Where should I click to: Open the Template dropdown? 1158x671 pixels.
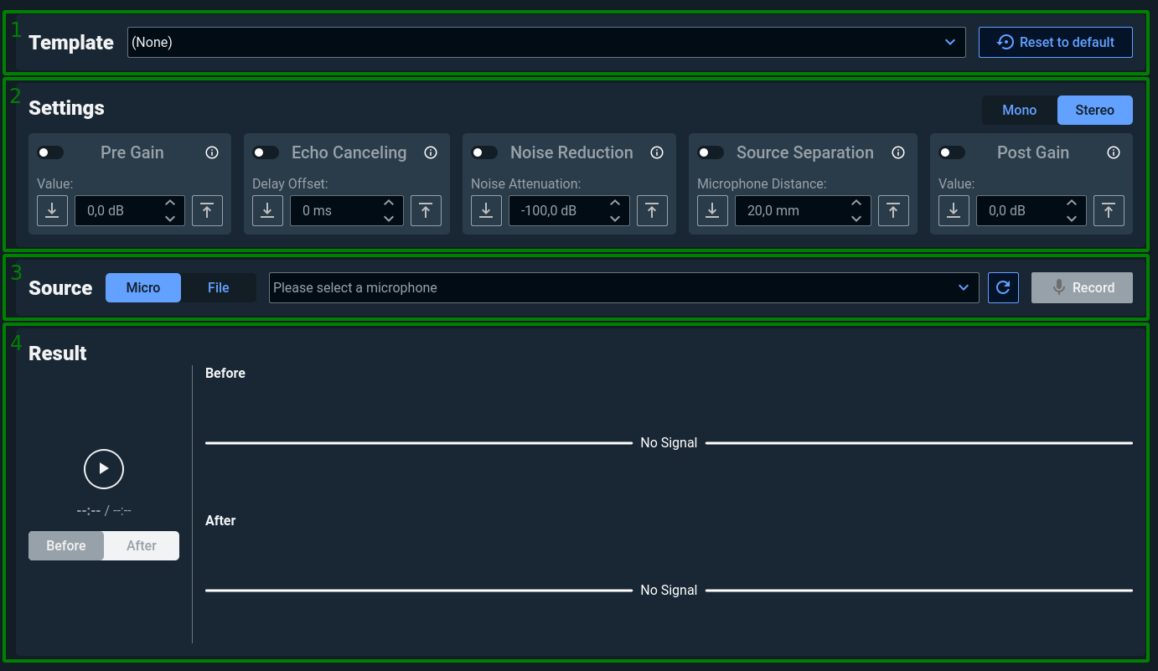[545, 42]
